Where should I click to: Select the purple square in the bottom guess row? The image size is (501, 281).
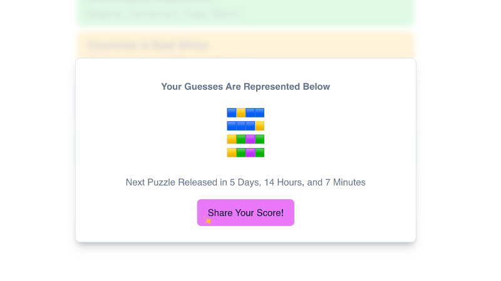point(250,152)
